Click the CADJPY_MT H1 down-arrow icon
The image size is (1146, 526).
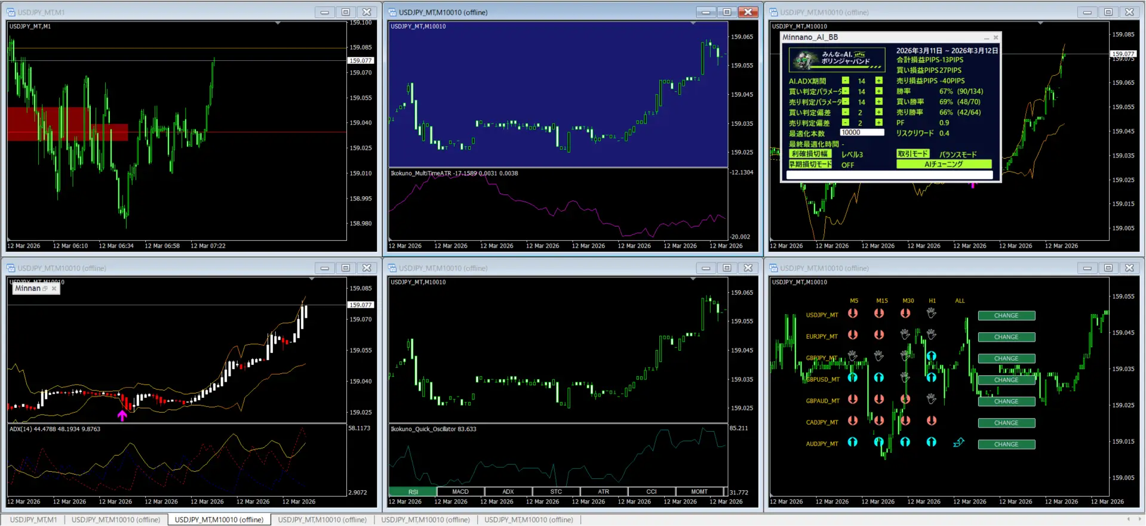[x=931, y=420]
